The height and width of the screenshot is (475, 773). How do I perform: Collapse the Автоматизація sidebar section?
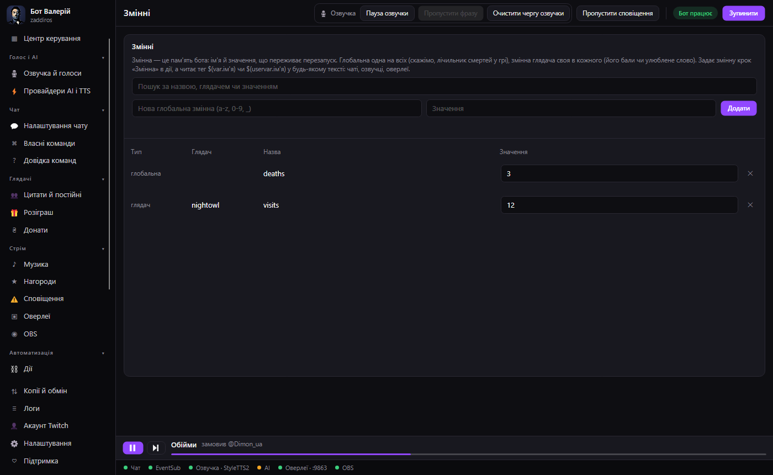(103, 353)
